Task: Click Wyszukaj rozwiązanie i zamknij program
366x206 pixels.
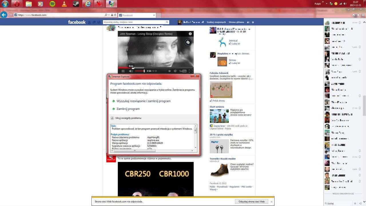Action: [x=144, y=101]
